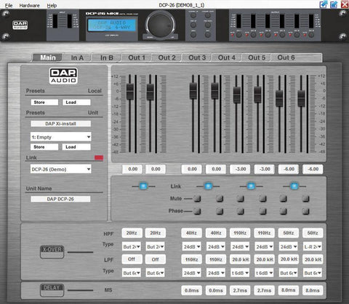The height and width of the screenshot is (304, 349).
Task: Click the X-OVER section button
Action: point(52,252)
